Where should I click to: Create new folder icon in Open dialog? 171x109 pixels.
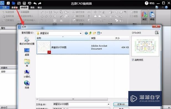click(x=94, y=33)
